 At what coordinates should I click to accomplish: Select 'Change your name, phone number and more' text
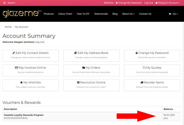pyautogui.click(x=31, y=57)
